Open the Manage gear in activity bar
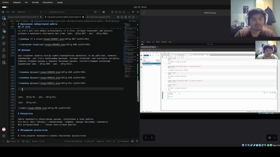Screen dimensions: 280x157 (x=4, y=136)
